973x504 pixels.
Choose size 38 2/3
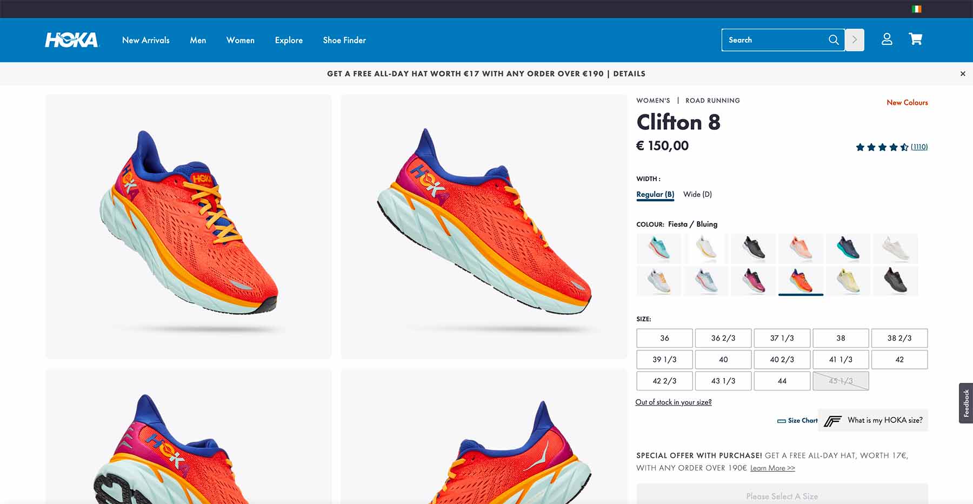(899, 338)
